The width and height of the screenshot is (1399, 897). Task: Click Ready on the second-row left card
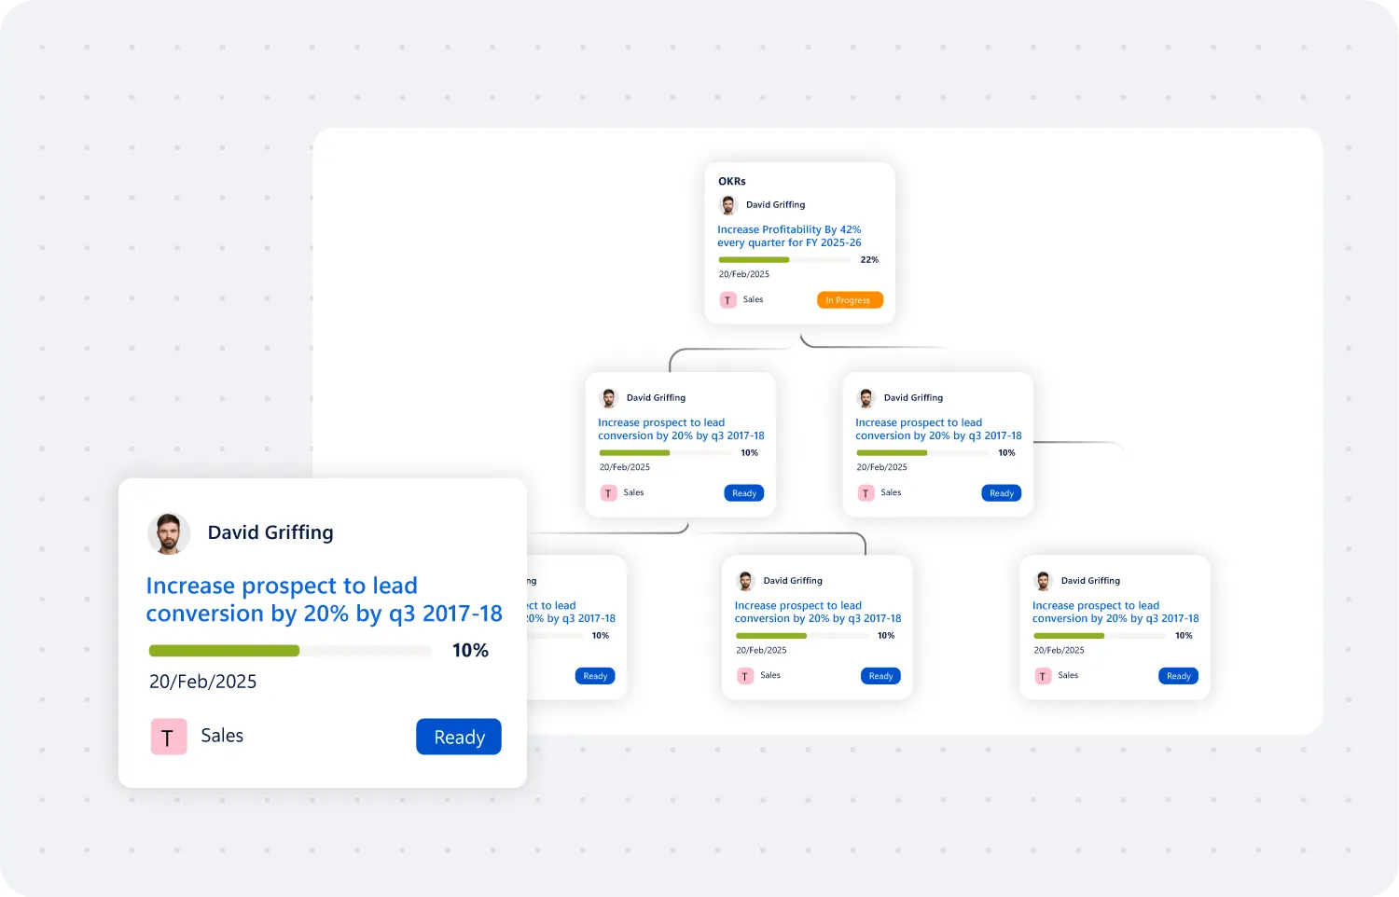[x=744, y=493]
